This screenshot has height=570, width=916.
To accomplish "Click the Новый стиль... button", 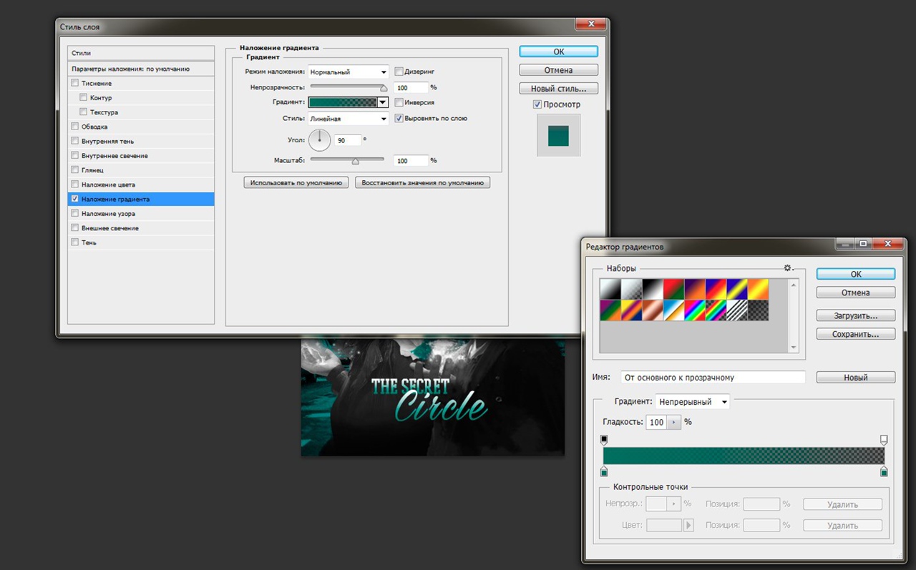I will (x=558, y=89).
